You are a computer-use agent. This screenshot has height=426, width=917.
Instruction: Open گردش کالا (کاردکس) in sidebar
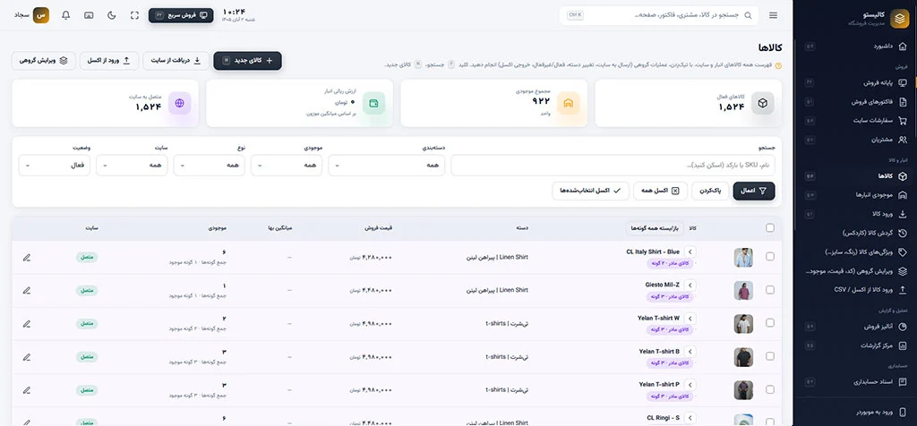click(x=855, y=233)
